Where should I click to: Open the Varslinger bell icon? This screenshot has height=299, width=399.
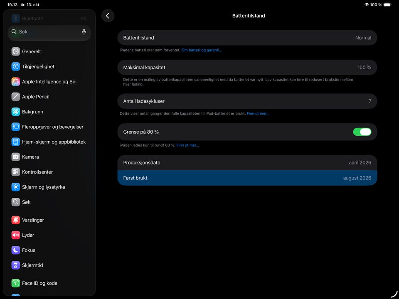pos(15,220)
